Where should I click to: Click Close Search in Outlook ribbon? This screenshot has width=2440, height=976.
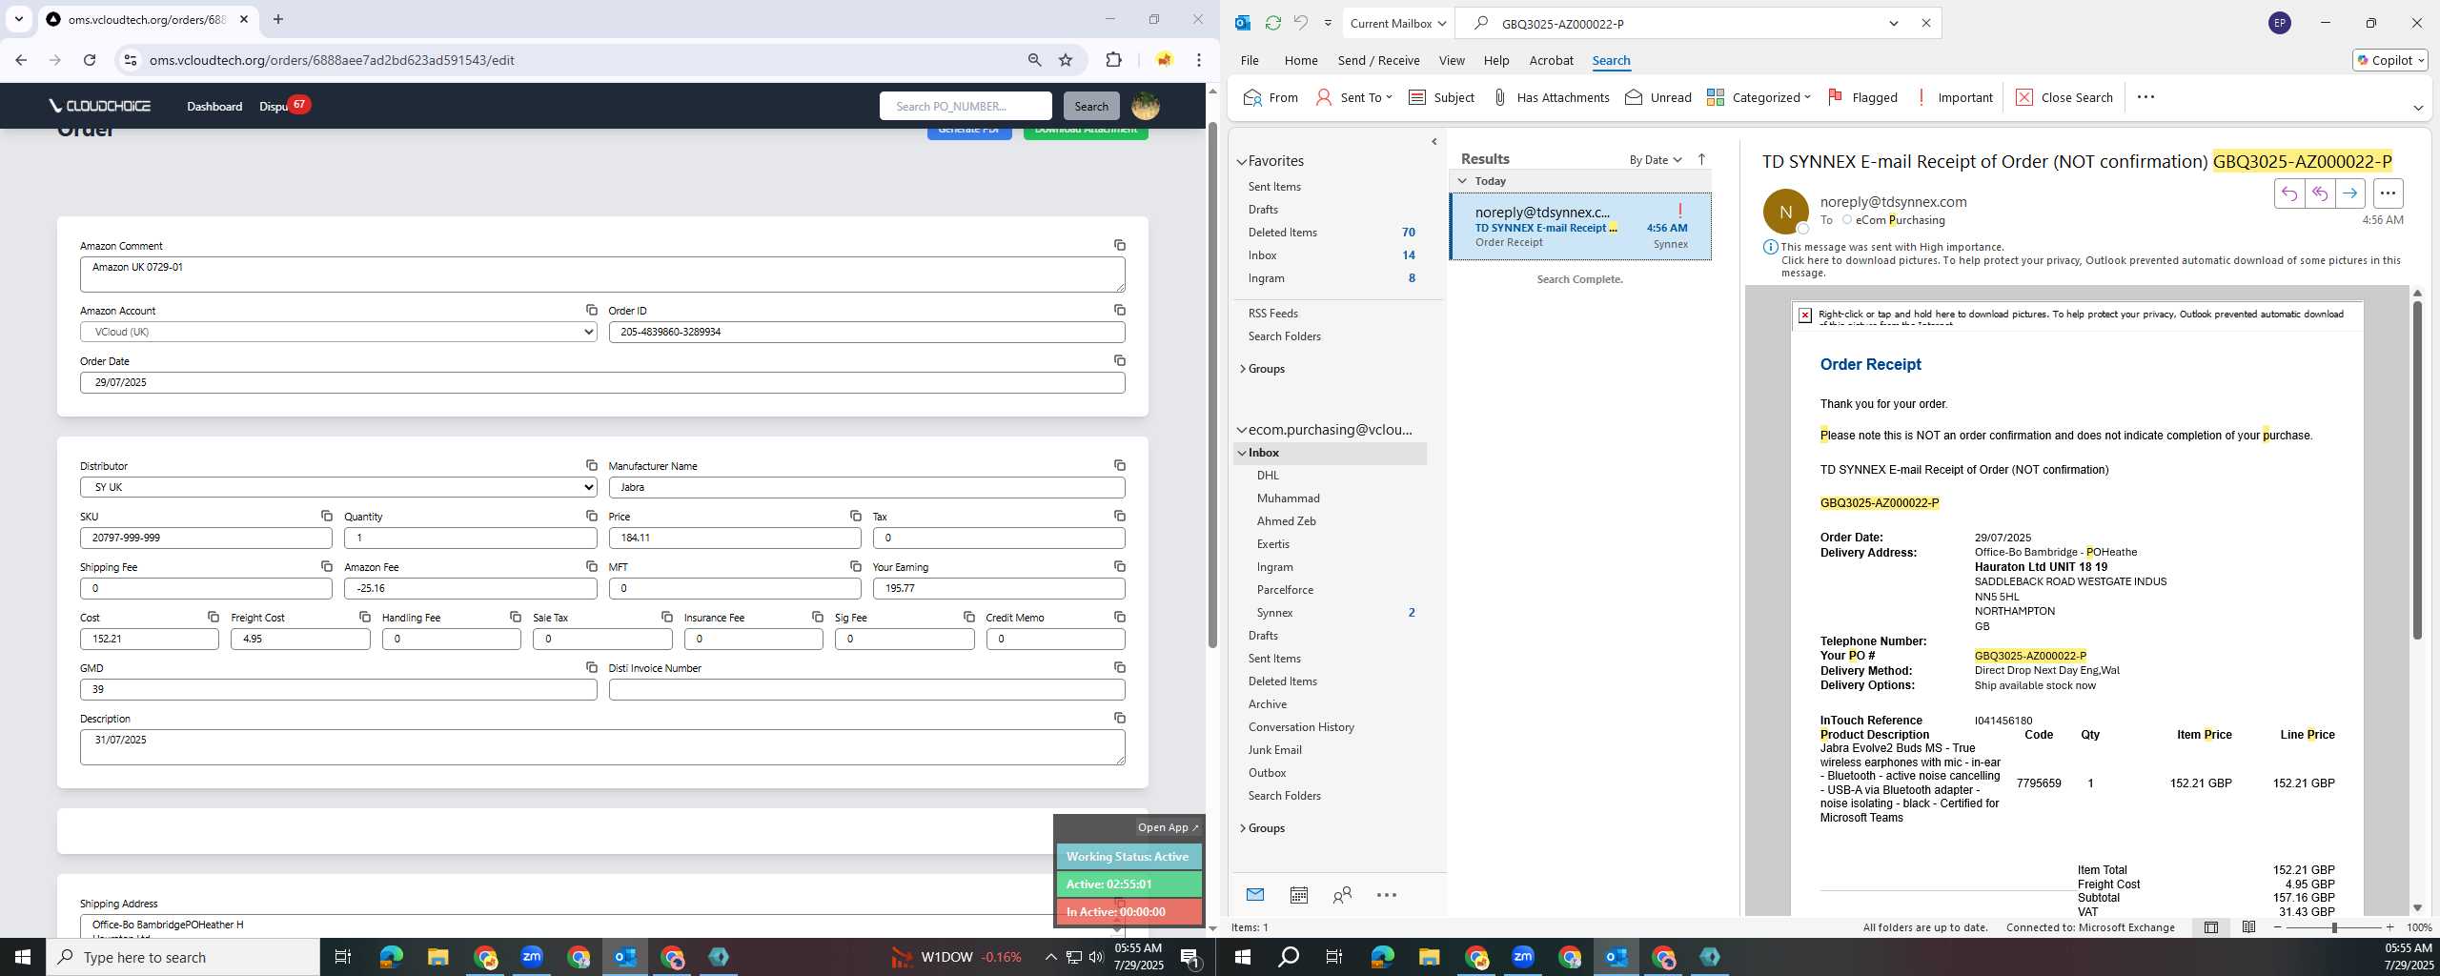(x=2064, y=97)
